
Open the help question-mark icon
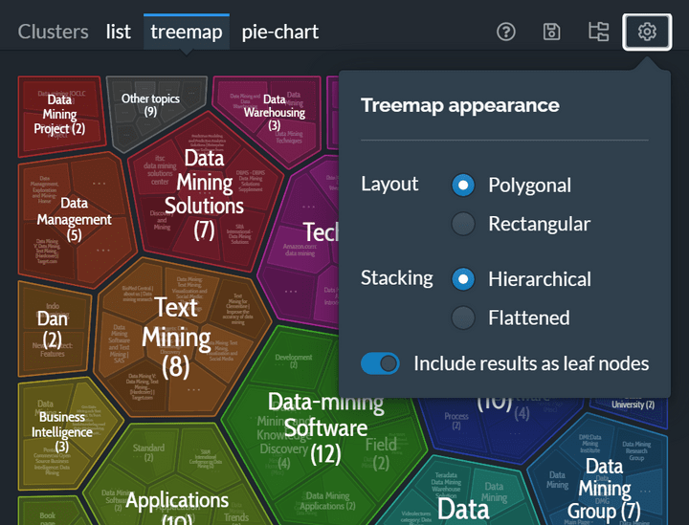coord(506,33)
